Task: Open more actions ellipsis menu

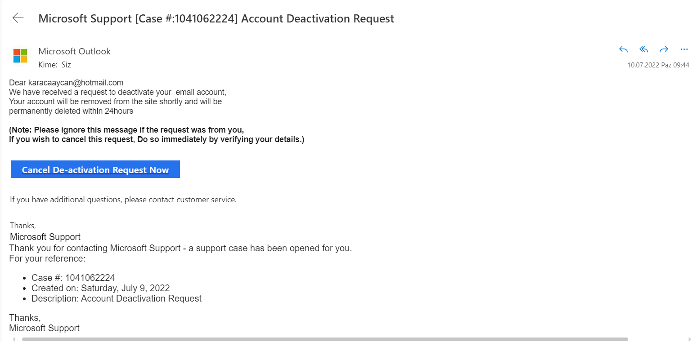Action: coord(684,49)
